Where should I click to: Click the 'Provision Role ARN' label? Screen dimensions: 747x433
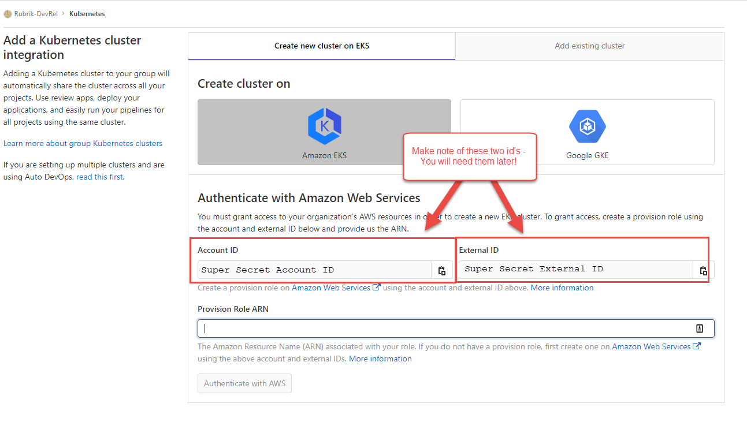(233, 309)
